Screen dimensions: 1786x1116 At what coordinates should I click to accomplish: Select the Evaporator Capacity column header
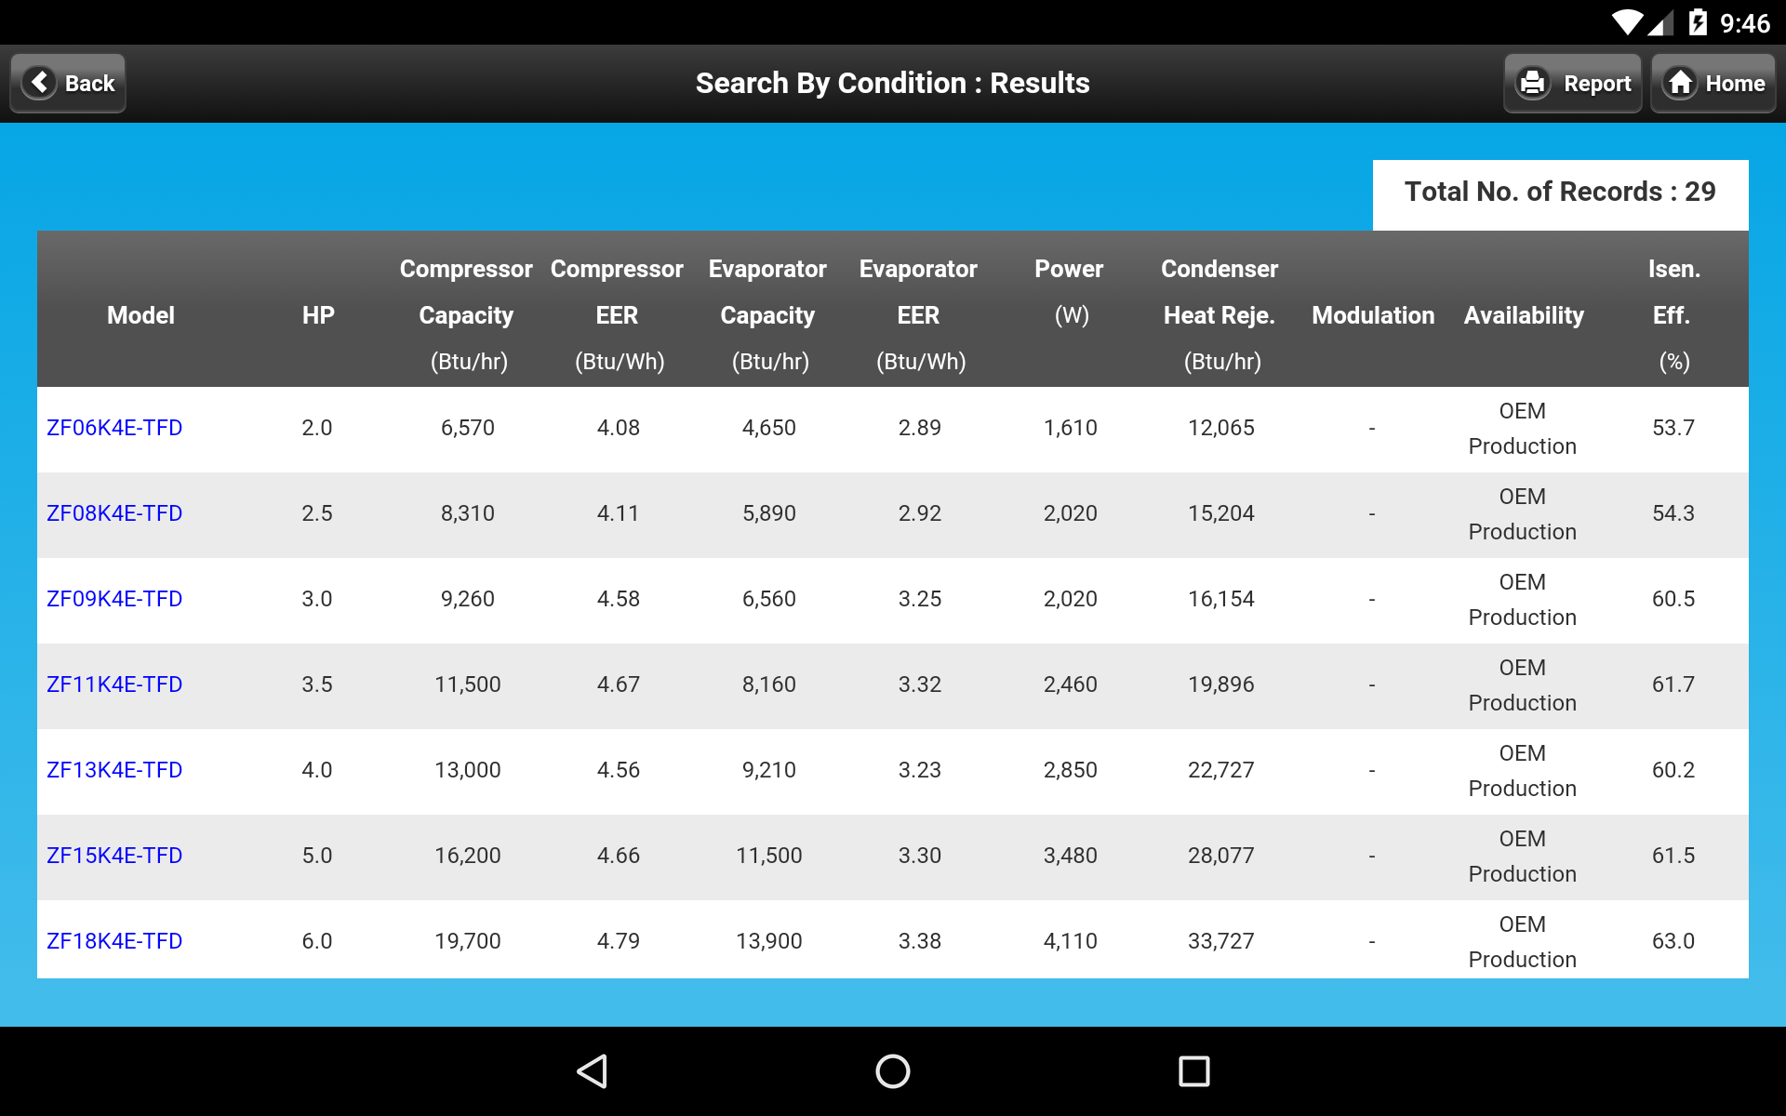coord(767,315)
